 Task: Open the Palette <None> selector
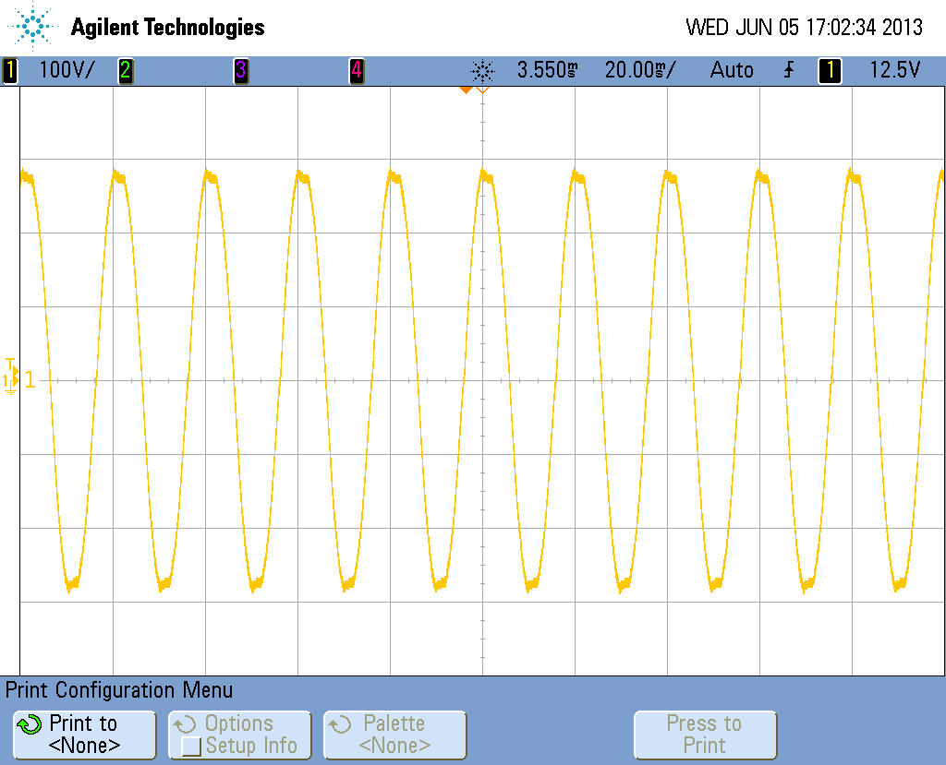click(394, 735)
